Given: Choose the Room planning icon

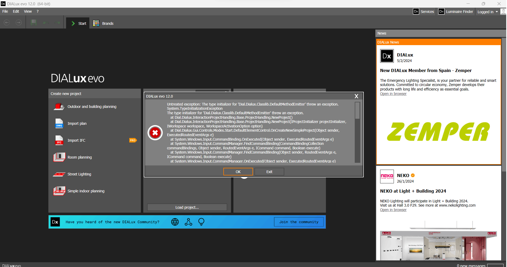Looking at the screenshot, I should tap(59, 157).
